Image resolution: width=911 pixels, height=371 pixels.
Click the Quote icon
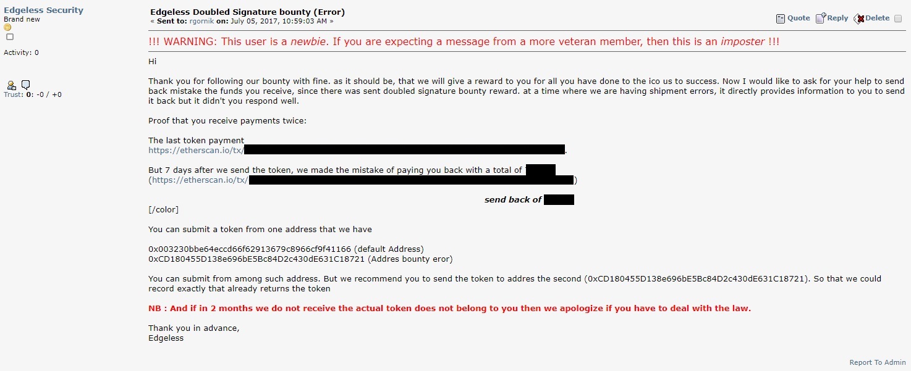(781, 19)
